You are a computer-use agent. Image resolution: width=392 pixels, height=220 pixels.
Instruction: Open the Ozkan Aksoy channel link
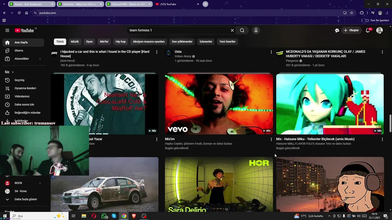point(183,56)
